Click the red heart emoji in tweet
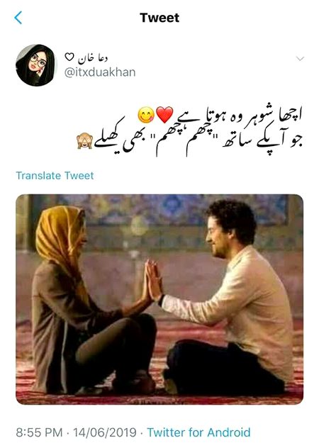319x448 pixels. [164, 115]
